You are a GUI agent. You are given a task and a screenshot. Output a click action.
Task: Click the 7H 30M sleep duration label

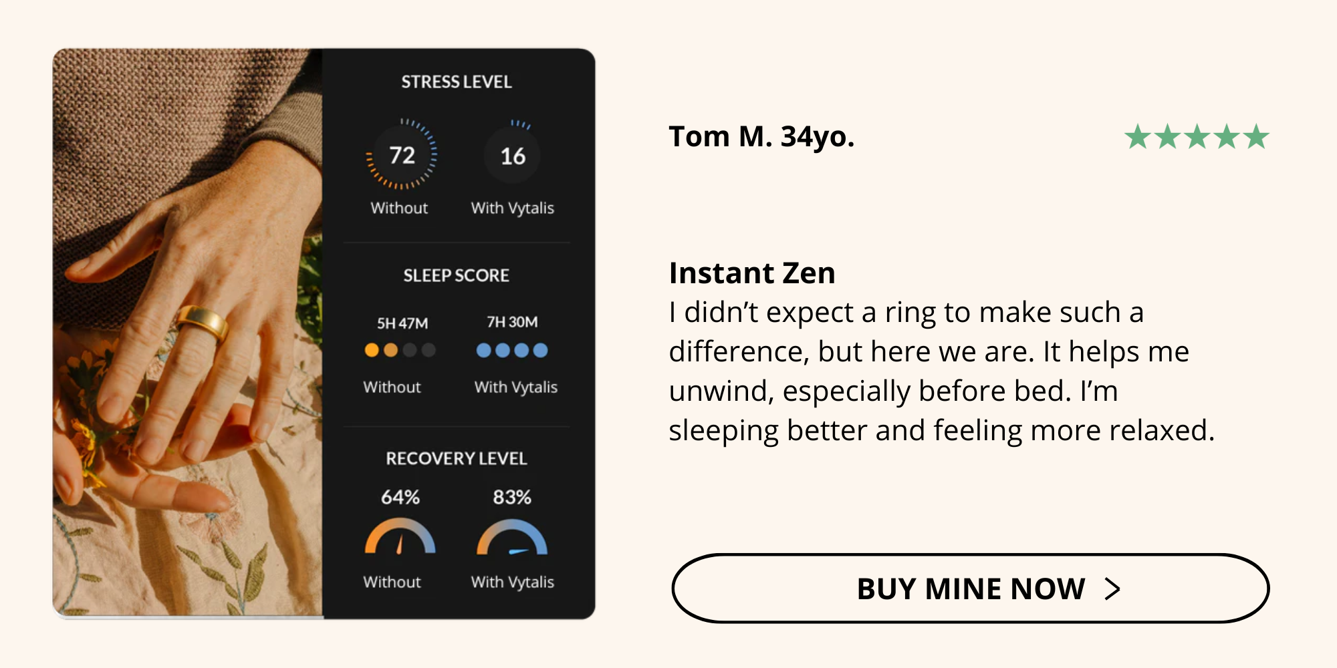tap(512, 322)
